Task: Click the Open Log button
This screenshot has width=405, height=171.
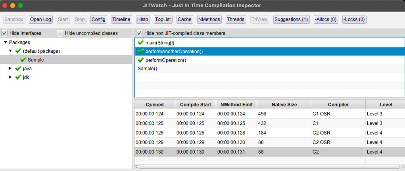Action: [41, 19]
